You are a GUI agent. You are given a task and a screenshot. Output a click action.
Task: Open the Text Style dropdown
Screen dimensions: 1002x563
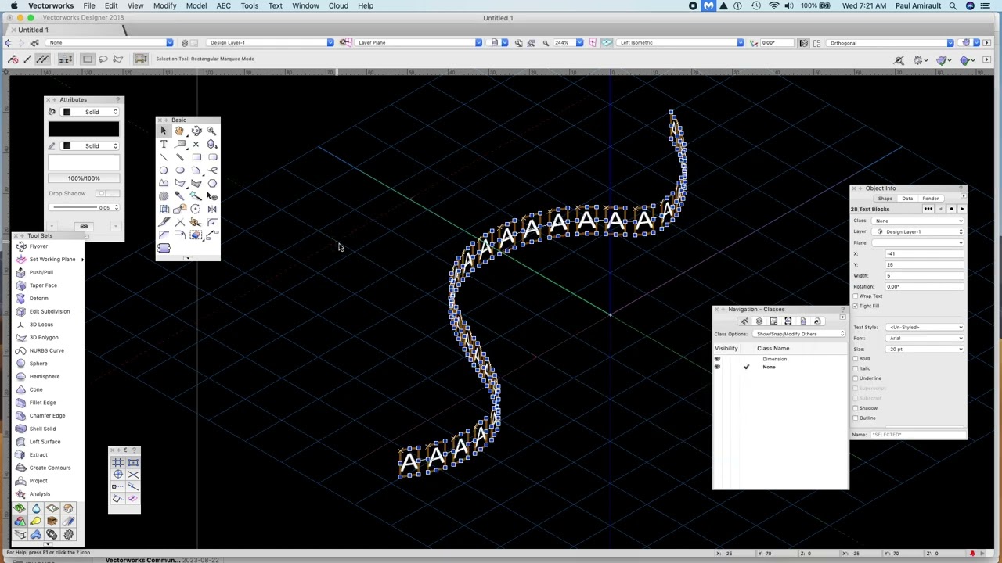coord(925,328)
